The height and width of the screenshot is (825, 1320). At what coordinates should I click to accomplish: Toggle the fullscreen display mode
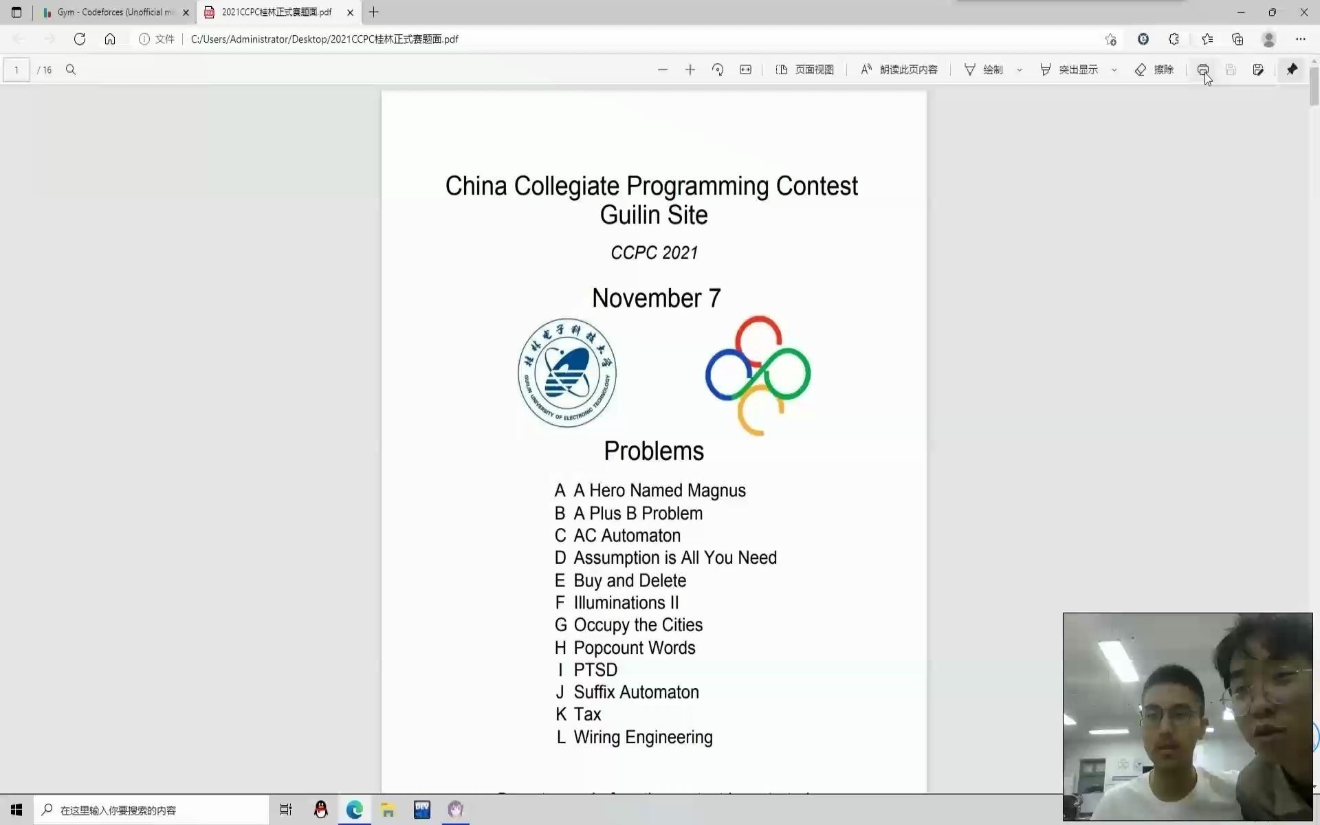[x=746, y=69]
